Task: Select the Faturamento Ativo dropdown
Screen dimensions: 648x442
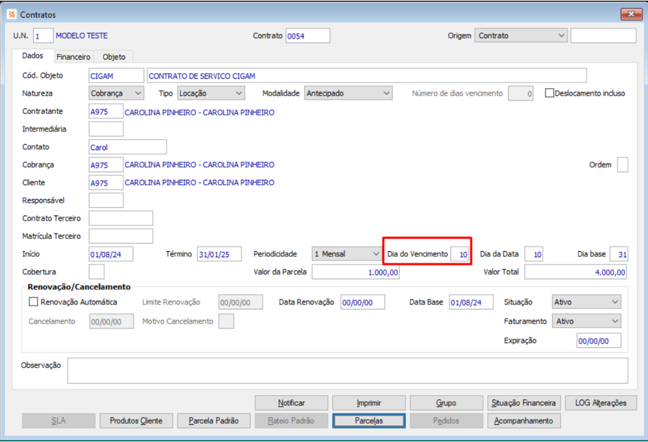Action: (x=586, y=321)
